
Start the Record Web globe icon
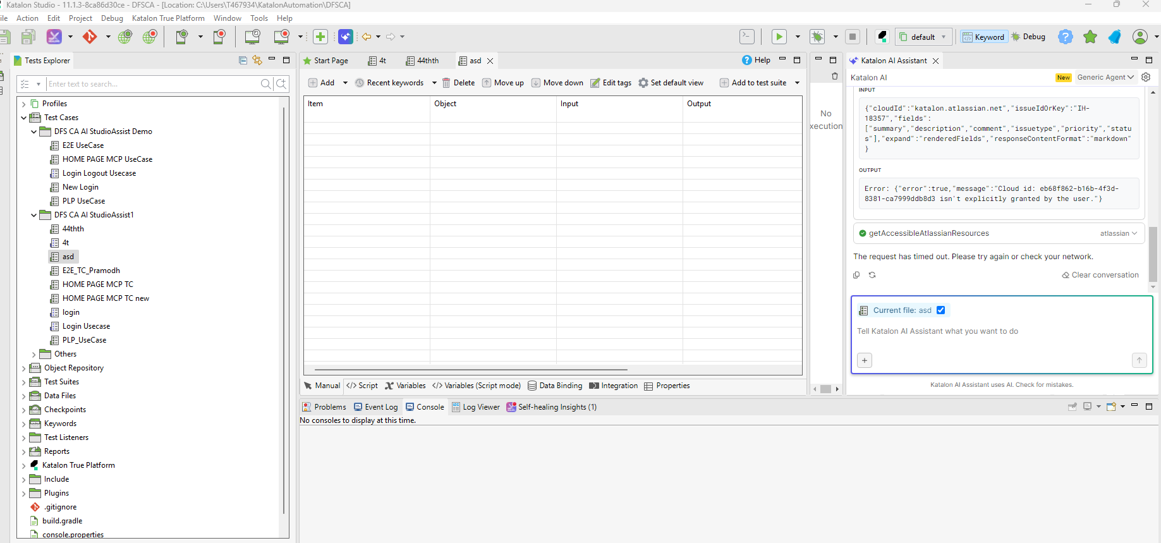point(150,37)
